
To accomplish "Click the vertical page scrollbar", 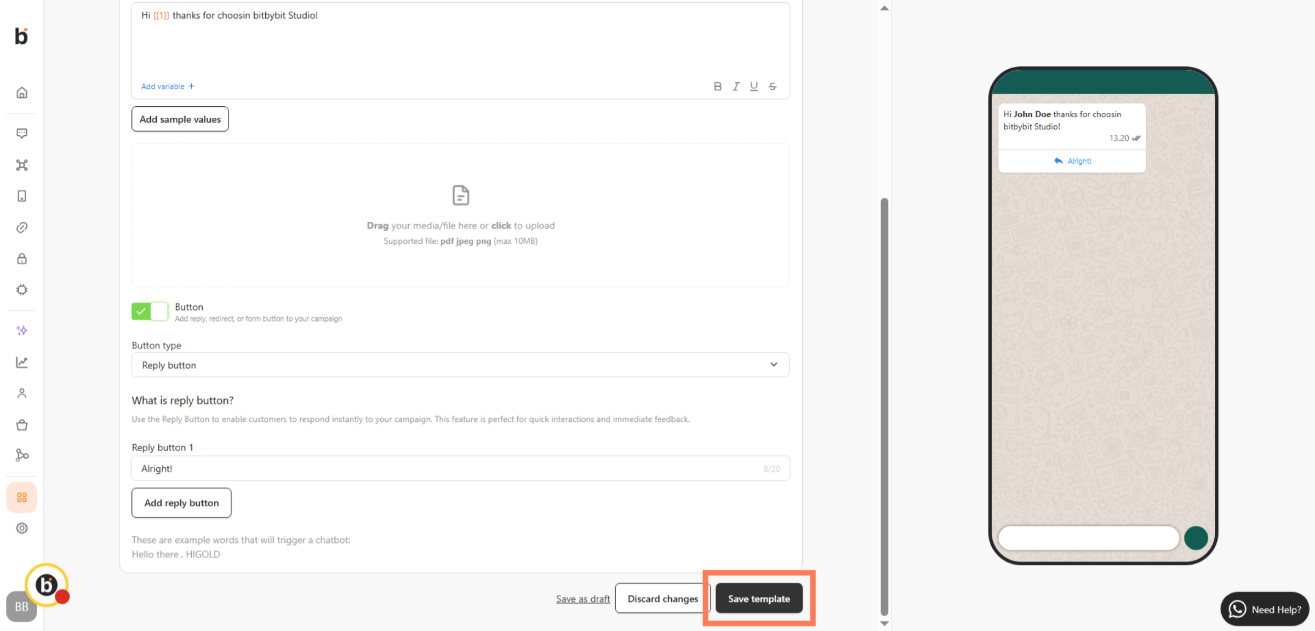I will coord(884,405).
